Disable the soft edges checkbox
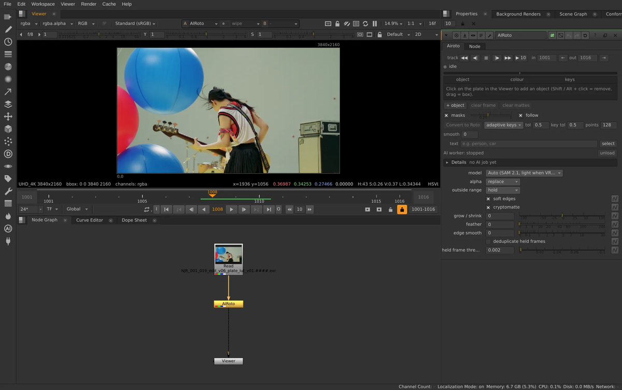The width and height of the screenshot is (622, 390). coord(488,199)
